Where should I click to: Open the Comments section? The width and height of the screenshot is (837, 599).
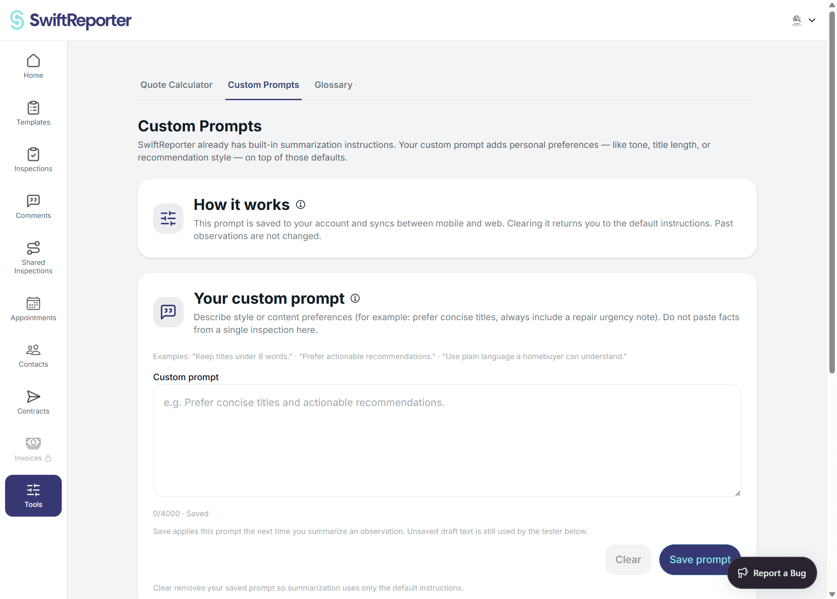point(33,207)
